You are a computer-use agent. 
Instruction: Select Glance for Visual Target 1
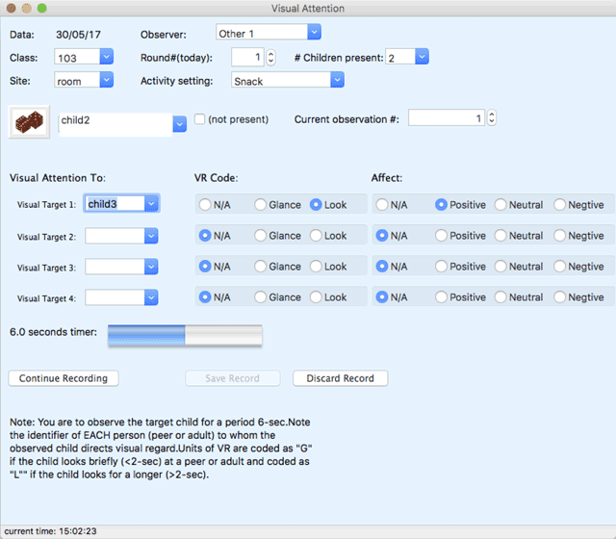point(261,205)
